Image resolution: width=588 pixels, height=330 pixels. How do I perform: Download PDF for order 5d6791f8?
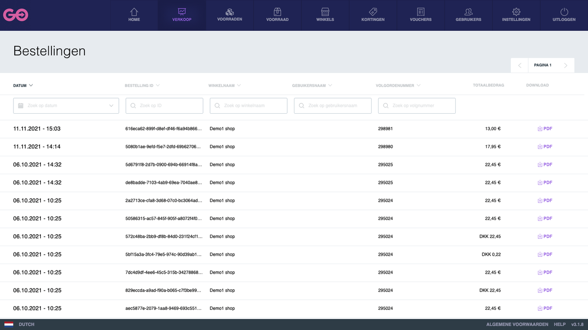coord(545,165)
